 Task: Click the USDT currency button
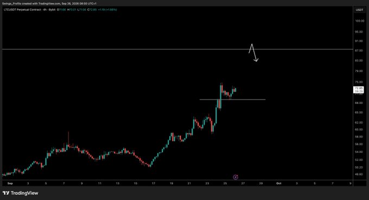(359, 10)
